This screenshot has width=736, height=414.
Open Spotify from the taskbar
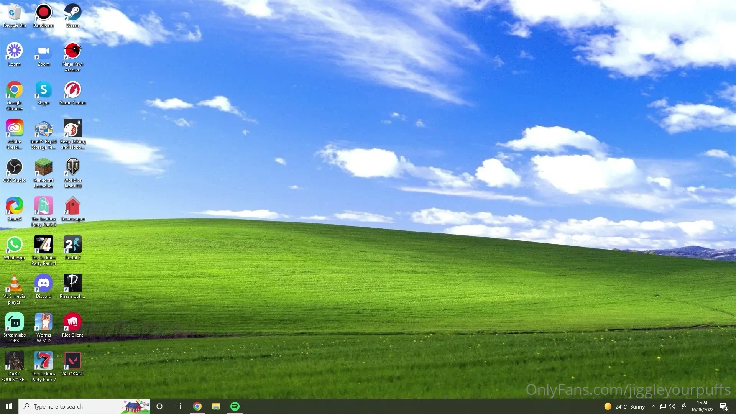[x=235, y=406]
